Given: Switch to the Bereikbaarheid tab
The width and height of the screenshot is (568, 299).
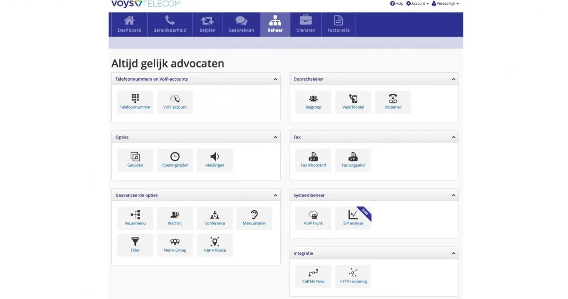Looking at the screenshot, I should [x=170, y=25].
